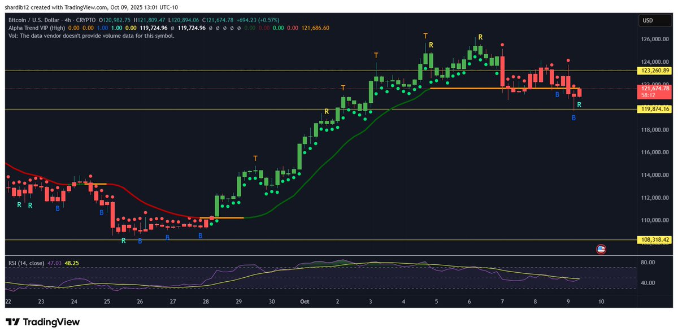Screen dimensions: 678x336
Task: Click the RSI 40.00 axis label
Action: pos(647,283)
